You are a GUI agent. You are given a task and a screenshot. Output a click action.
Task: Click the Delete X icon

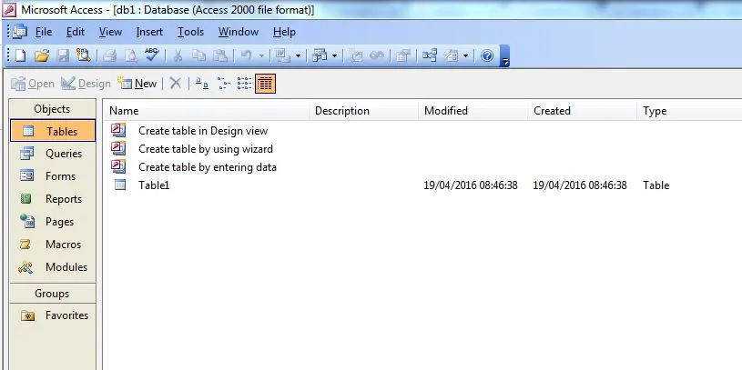(175, 84)
